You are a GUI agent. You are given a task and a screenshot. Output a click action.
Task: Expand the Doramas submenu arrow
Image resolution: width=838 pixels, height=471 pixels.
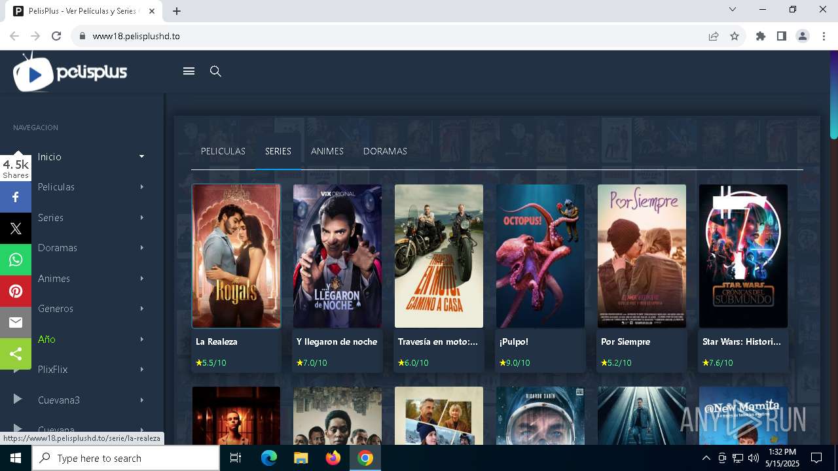141,248
